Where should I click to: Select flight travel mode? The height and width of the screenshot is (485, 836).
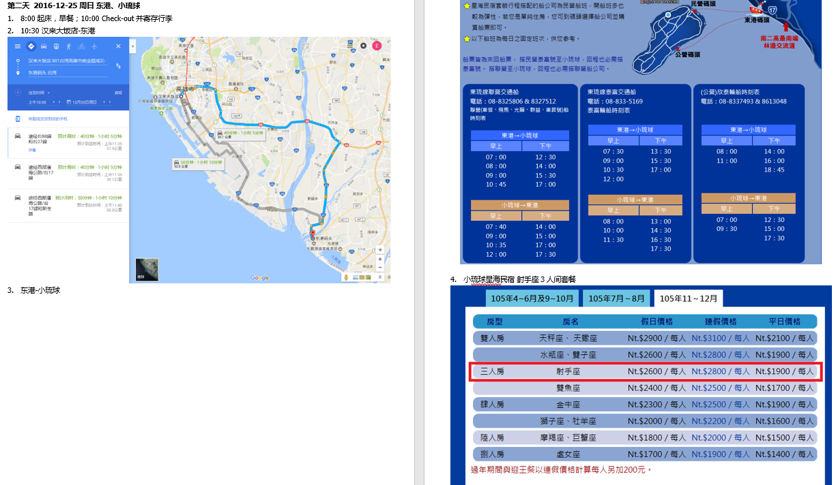(93, 46)
